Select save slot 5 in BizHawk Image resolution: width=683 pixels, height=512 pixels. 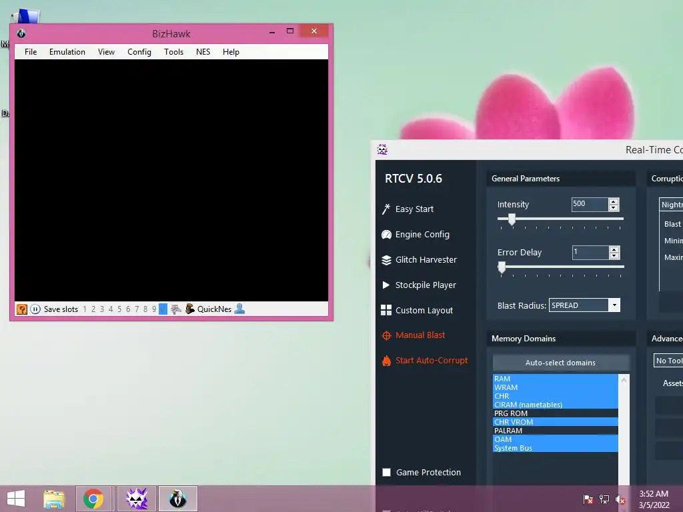(119, 309)
